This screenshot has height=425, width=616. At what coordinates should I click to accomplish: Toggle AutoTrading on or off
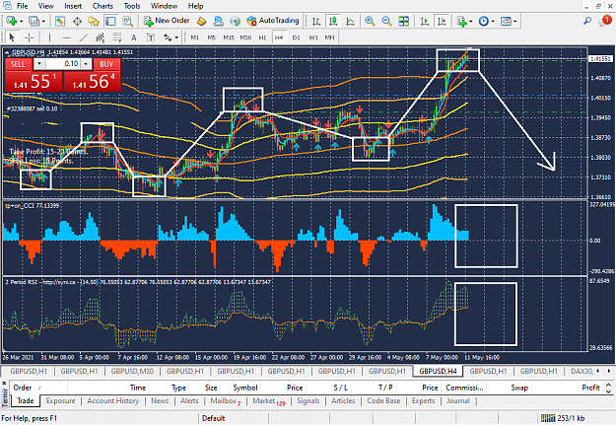(273, 21)
